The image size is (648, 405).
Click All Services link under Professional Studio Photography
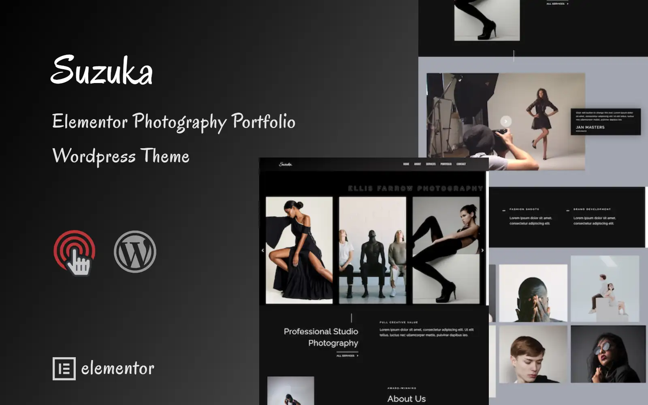click(347, 356)
